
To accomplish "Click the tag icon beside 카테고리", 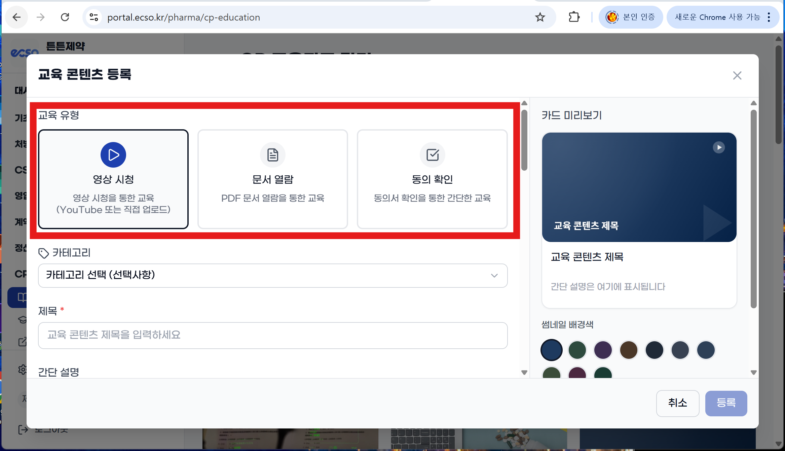I will (43, 253).
